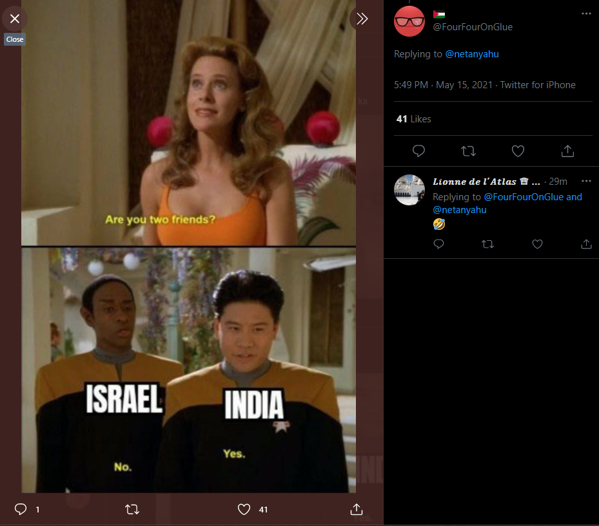
Task: Click the reply icon under the main tweet
Action: [418, 151]
